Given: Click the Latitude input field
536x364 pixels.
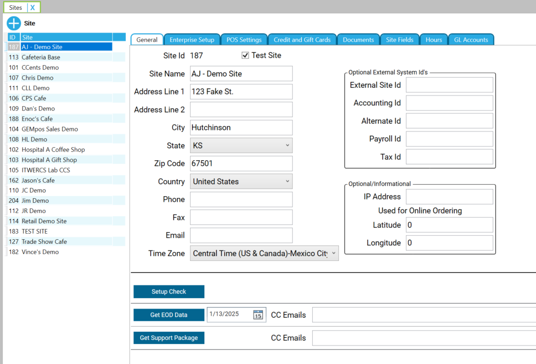Looking at the screenshot, I should 449,225.
